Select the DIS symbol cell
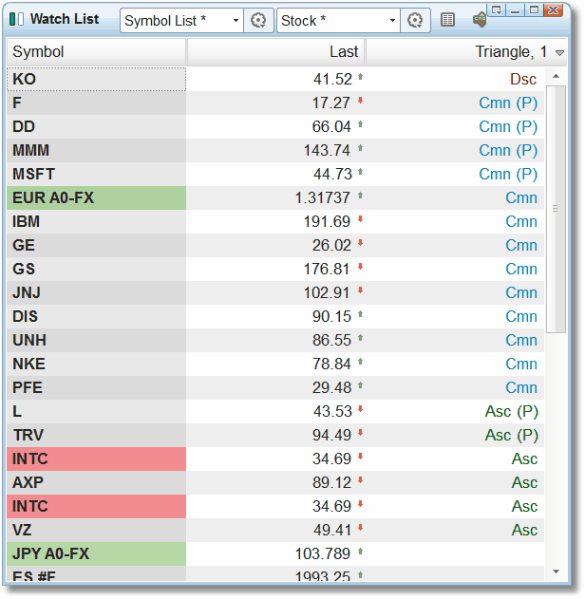The image size is (585, 599). pyautogui.click(x=96, y=316)
